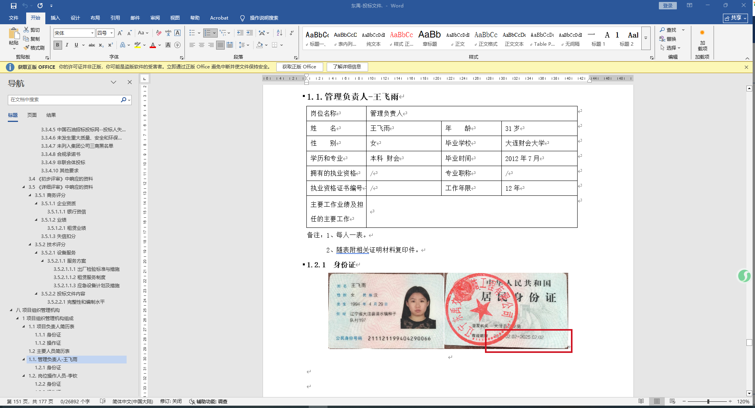Apply strikethrough formatting to text
Viewport: 755px width, 408px height.
pyautogui.click(x=92, y=45)
